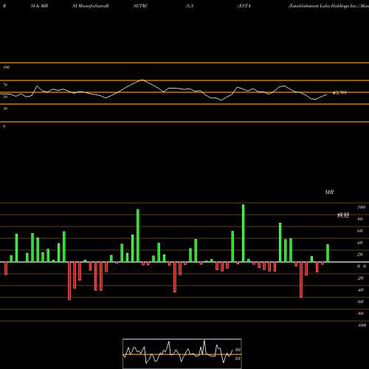Screen dimensions: 369x369
Task: Click the 'Establishment Labs Holdings Inc.' title text
Action: (x=323, y=6)
